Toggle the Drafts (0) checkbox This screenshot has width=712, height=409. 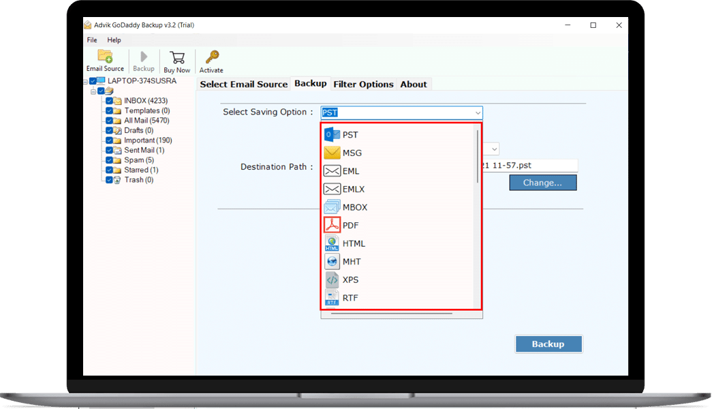coord(110,130)
